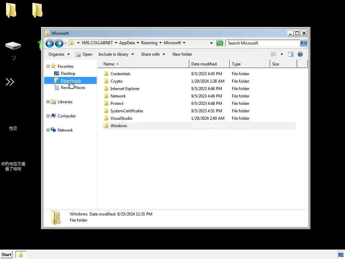Collapse the Favorites tree node
The height and width of the screenshot is (259, 345).
click(48, 66)
